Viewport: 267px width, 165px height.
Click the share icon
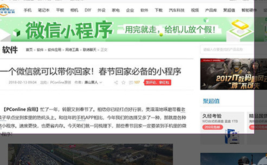point(116,83)
